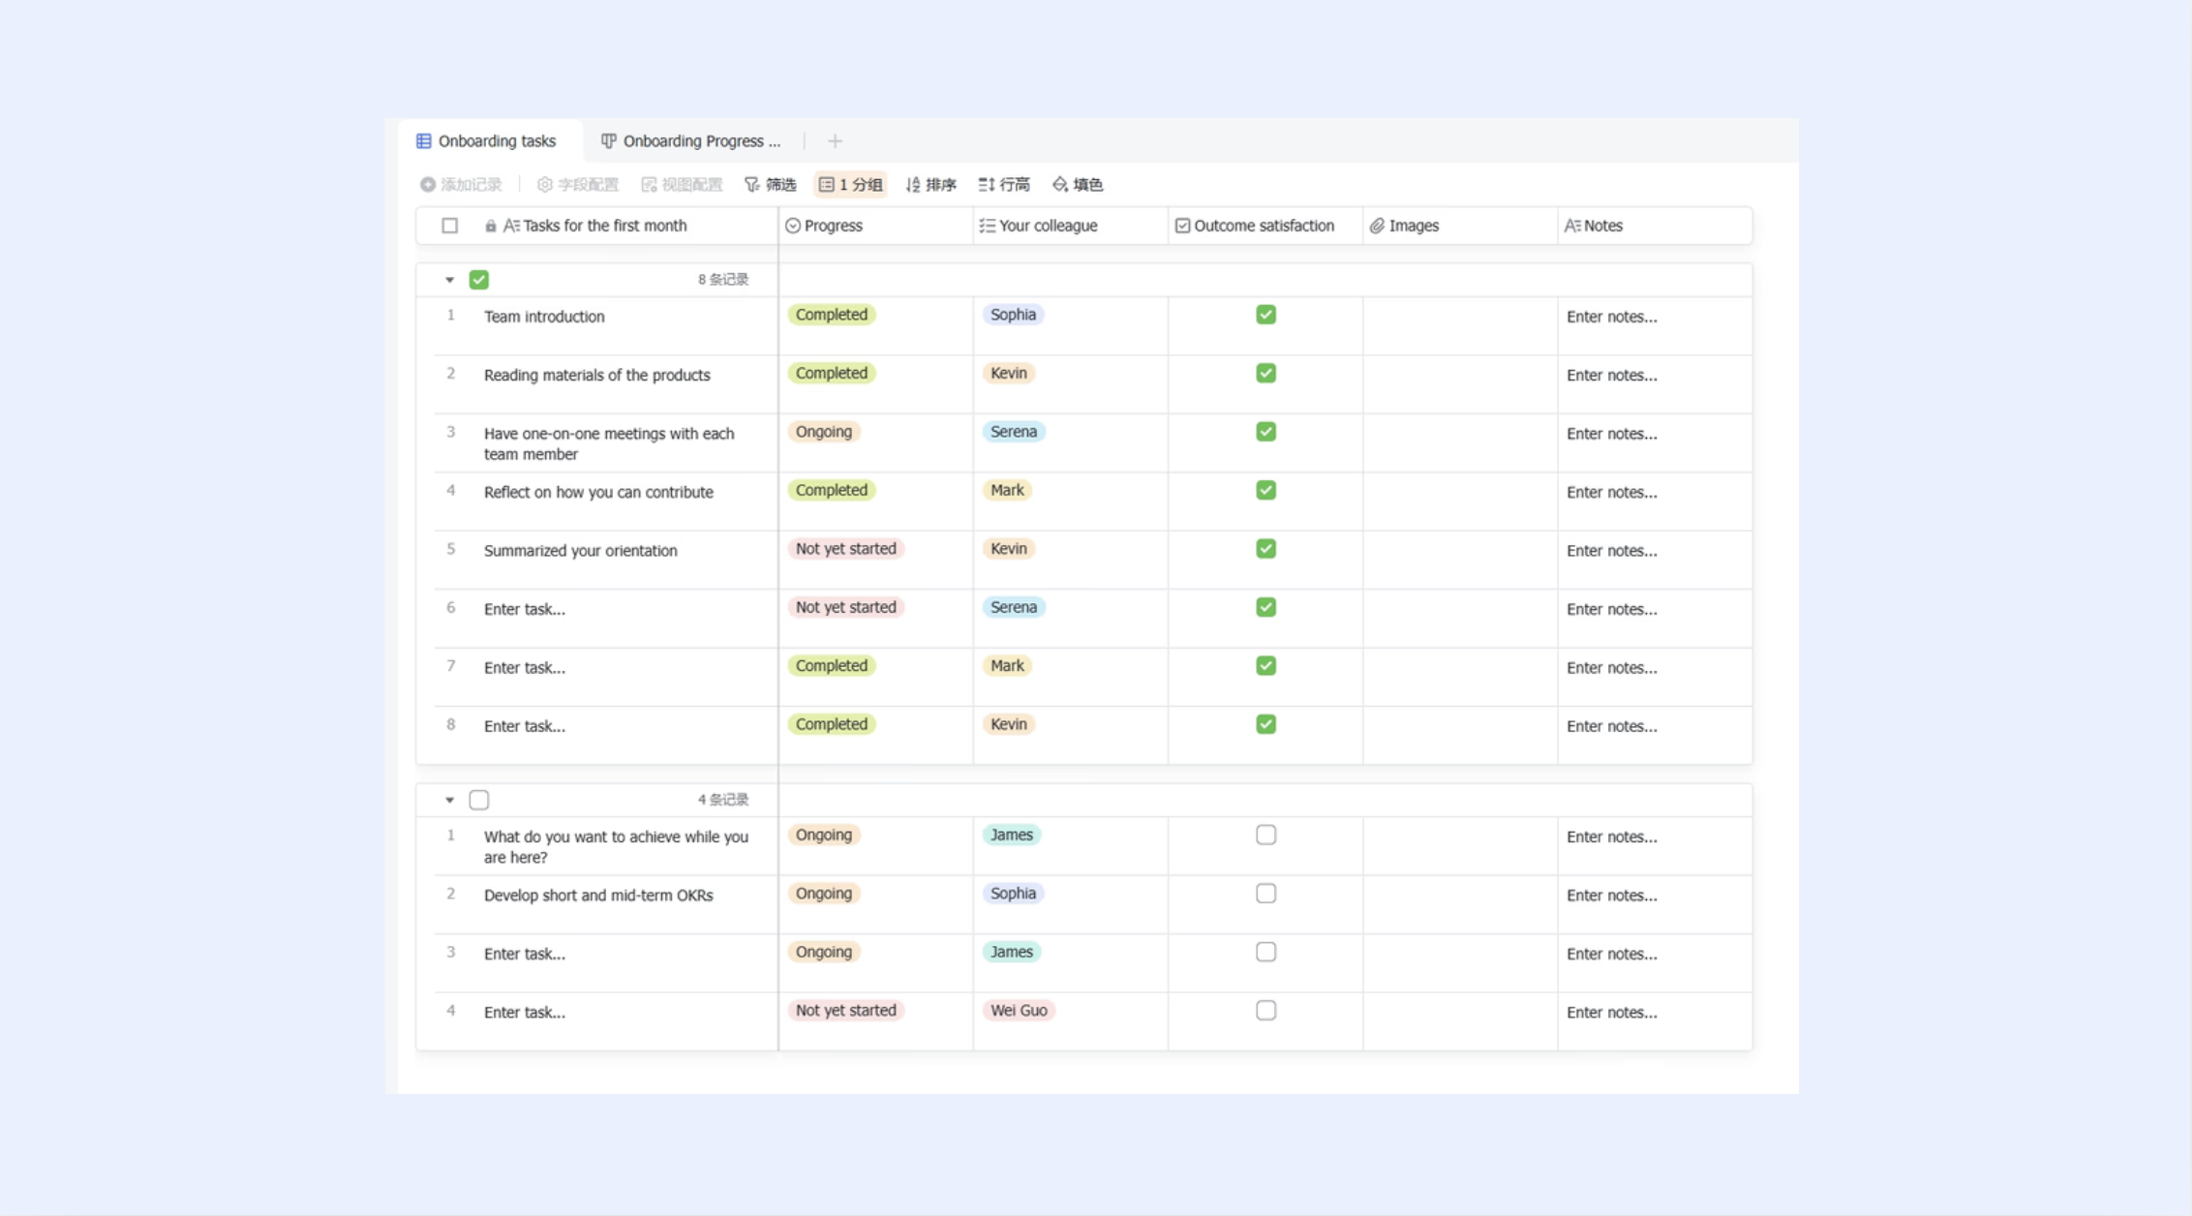Open Completed status for Reflect on how you can contribute

(x=832, y=490)
